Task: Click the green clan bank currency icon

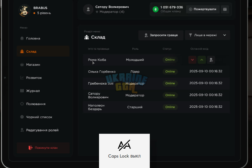Action: point(156,9)
